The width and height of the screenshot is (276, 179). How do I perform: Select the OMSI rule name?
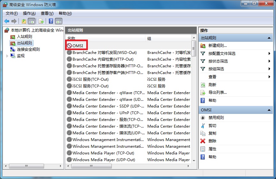(78, 46)
